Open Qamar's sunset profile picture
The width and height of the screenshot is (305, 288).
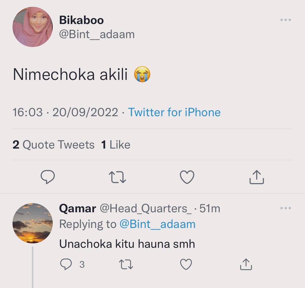(x=33, y=223)
